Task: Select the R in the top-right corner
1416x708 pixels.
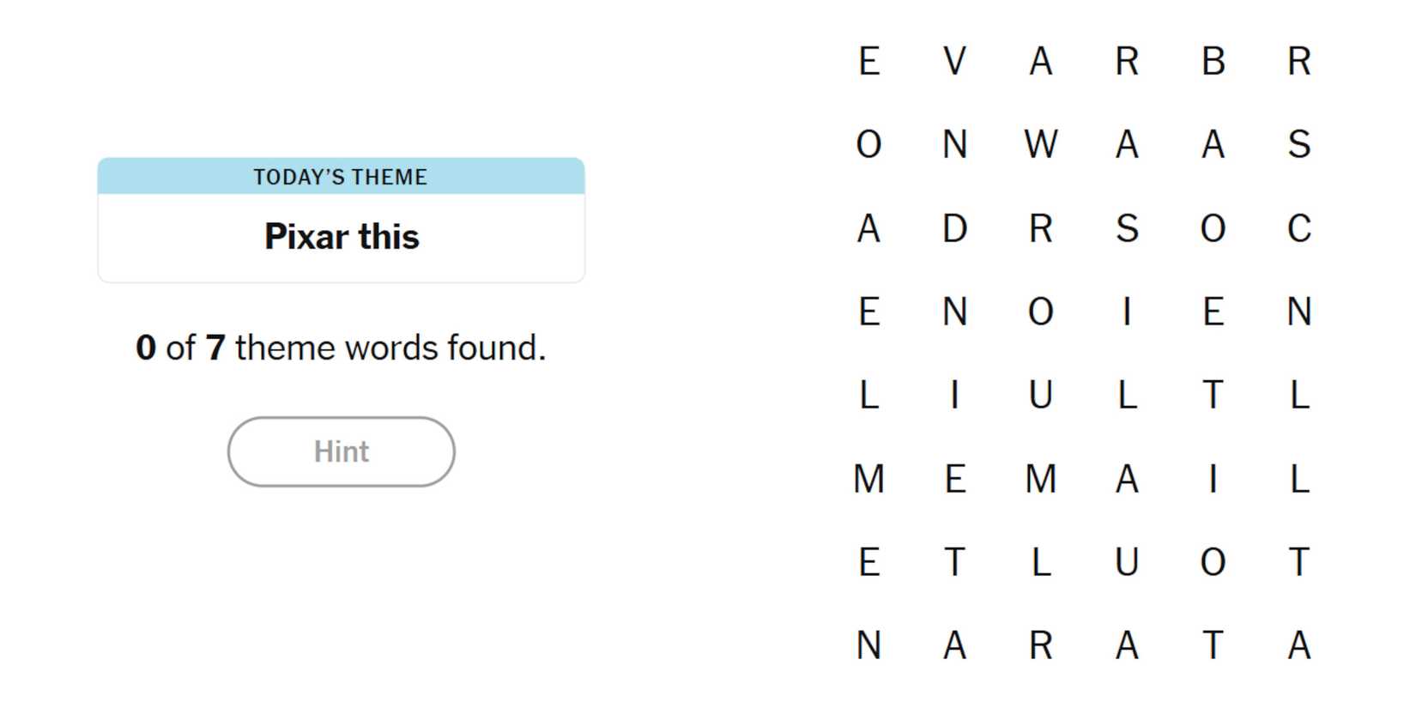Action: click(x=1298, y=62)
